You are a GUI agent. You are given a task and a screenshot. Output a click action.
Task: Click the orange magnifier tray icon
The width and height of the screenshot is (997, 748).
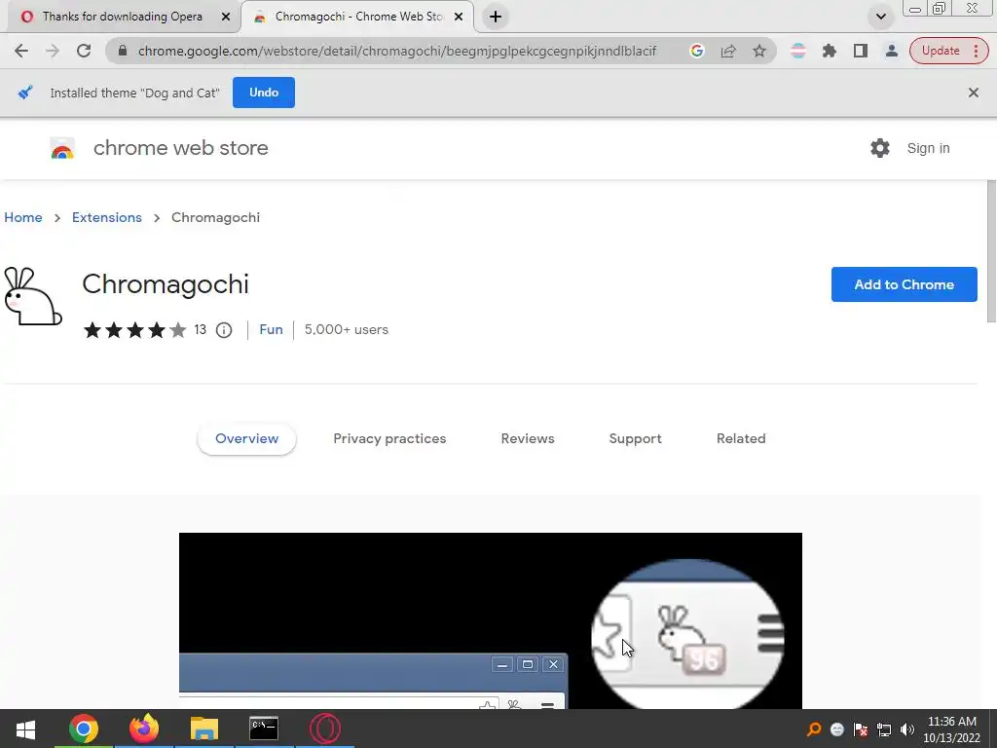coord(814,729)
